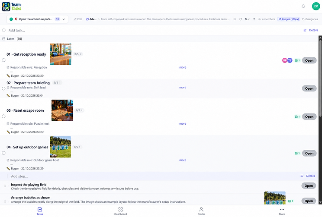
Task: Click the Add step input field
Action: point(152,176)
